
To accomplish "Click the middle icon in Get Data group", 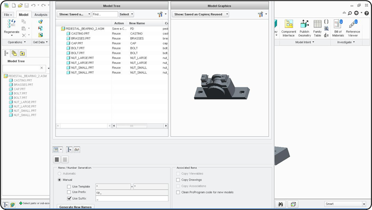I will [40, 28].
